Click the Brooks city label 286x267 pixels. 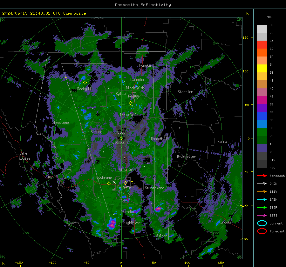point(226,222)
